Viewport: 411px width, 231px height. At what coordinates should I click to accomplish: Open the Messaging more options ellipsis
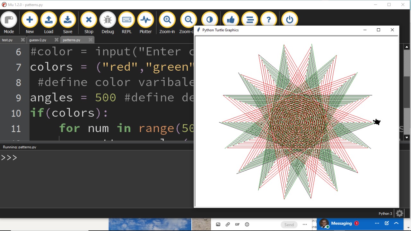point(377,223)
